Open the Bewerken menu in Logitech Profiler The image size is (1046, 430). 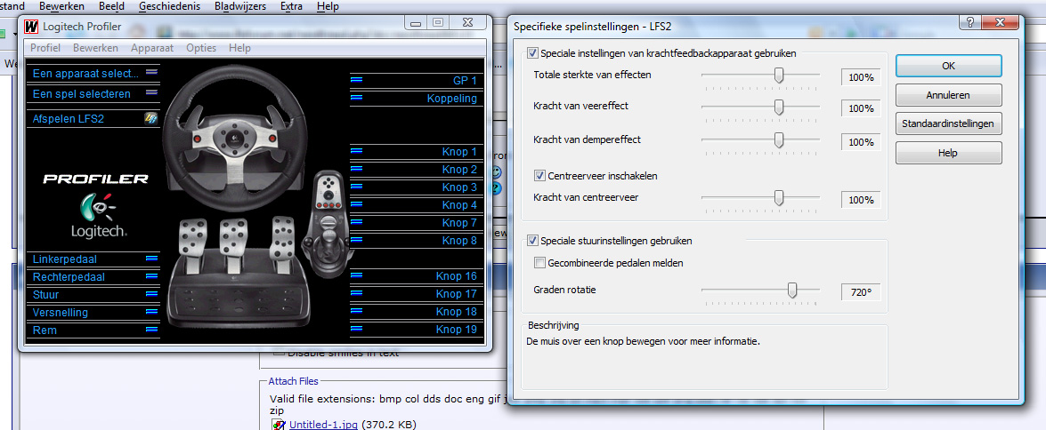(x=95, y=48)
